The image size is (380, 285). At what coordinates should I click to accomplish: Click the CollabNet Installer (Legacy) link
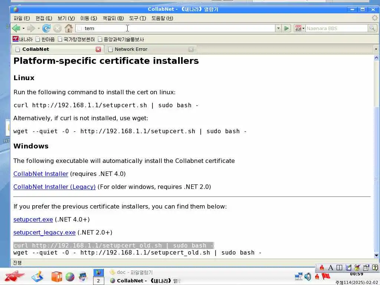point(54,187)
